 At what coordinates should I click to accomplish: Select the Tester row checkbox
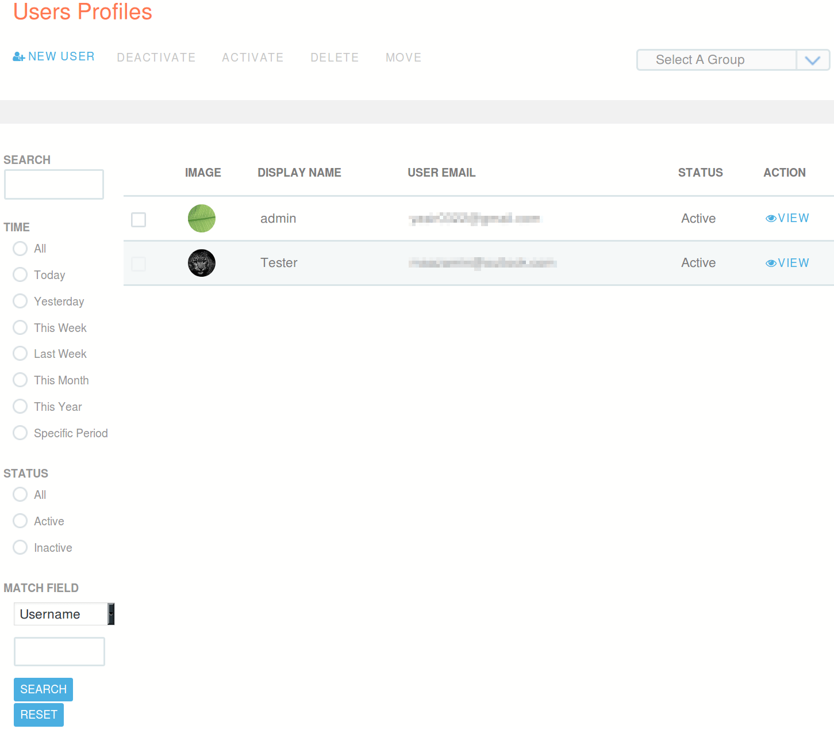[139, 264]
